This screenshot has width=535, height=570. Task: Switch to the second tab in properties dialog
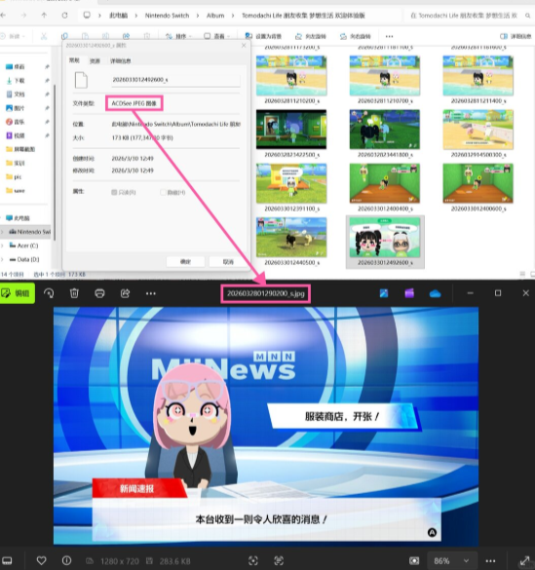95,60
